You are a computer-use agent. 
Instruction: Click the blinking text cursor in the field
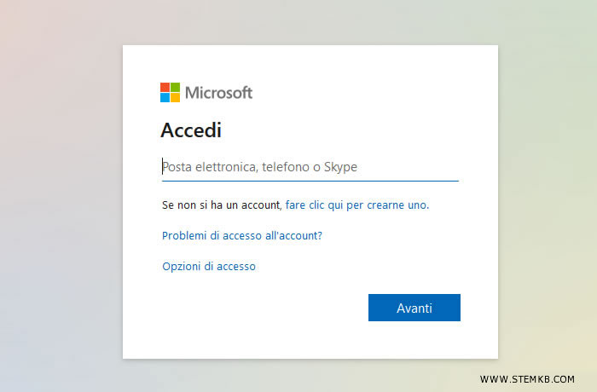(163, 167)
